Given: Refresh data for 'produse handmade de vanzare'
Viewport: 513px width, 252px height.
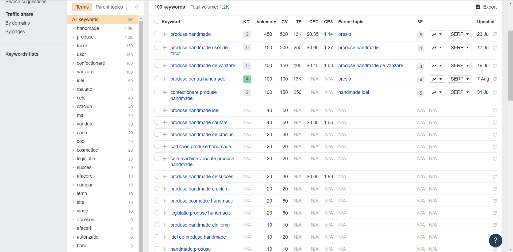Looking at the screenshot, I should pyautogui.click(x=495, y=66).
